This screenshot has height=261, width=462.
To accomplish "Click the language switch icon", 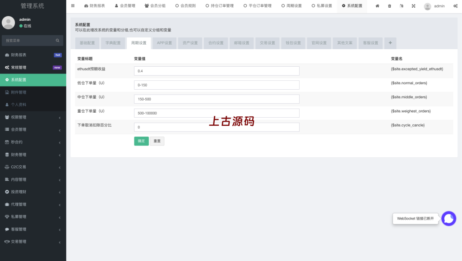I will (x=401, y=6).
